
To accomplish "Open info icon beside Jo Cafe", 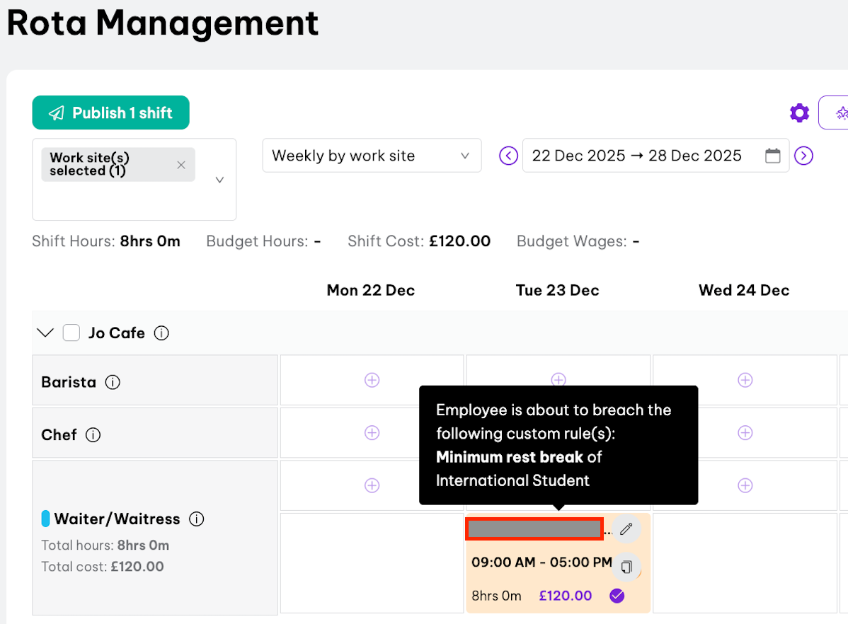I will pyautogui.click(x=161, y=333).
